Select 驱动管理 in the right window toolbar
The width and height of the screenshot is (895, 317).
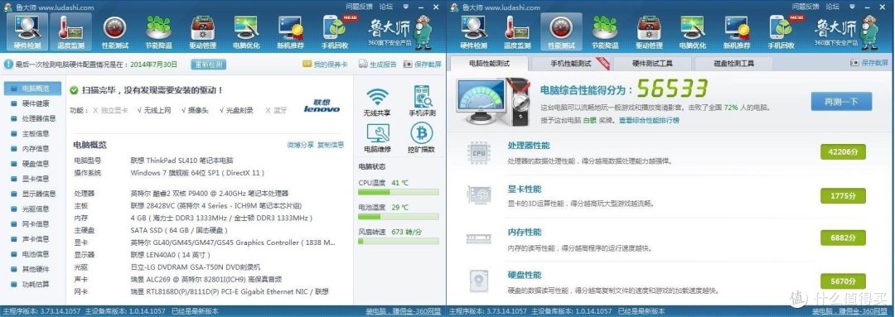[650, 32]
